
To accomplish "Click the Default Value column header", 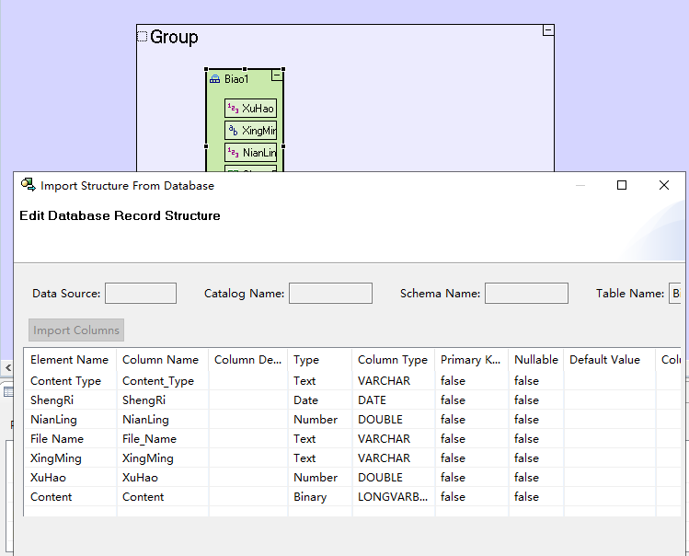I will click(x=610, y=359).
